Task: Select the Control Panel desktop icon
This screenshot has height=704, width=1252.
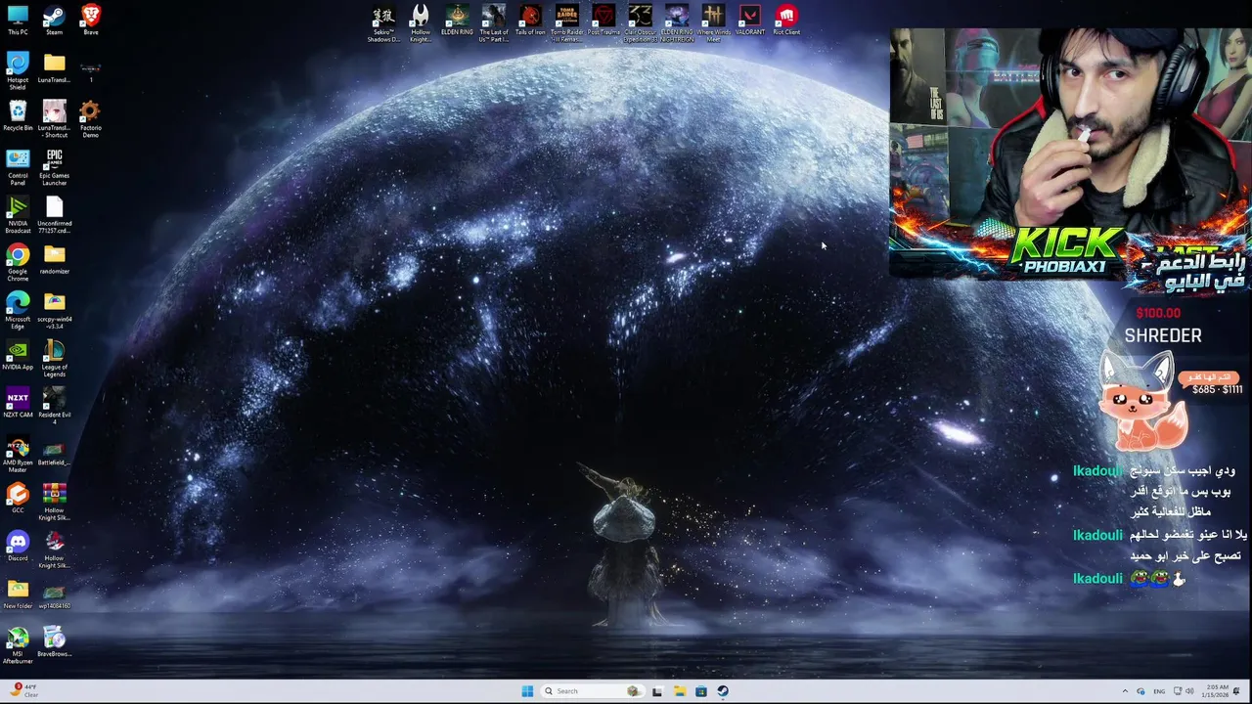Action: 18,167
